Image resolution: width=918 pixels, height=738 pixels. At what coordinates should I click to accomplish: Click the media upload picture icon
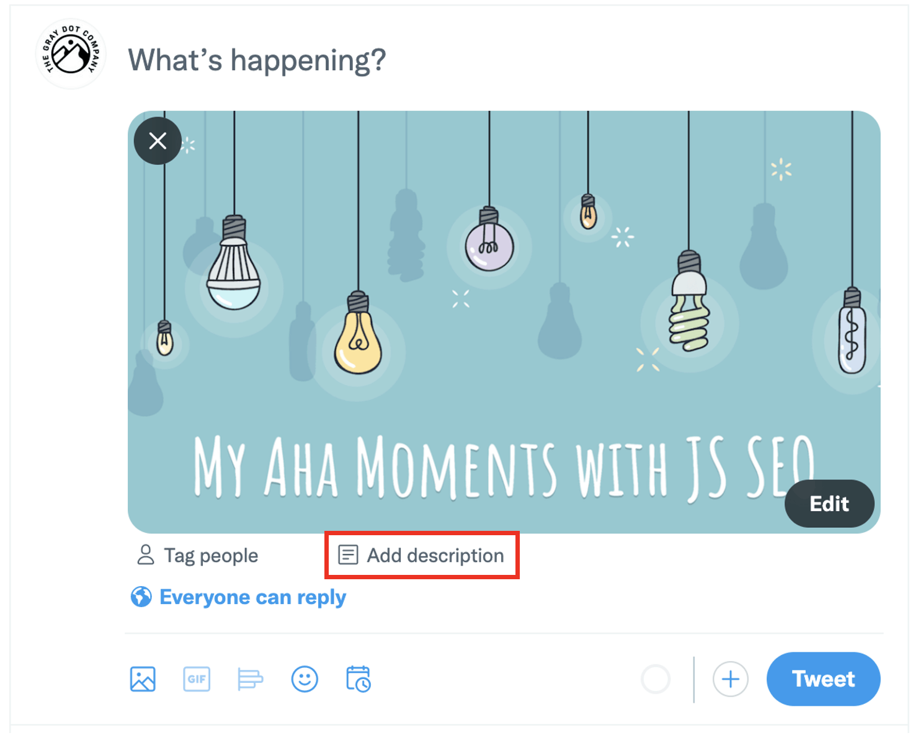tap(143, 679)
